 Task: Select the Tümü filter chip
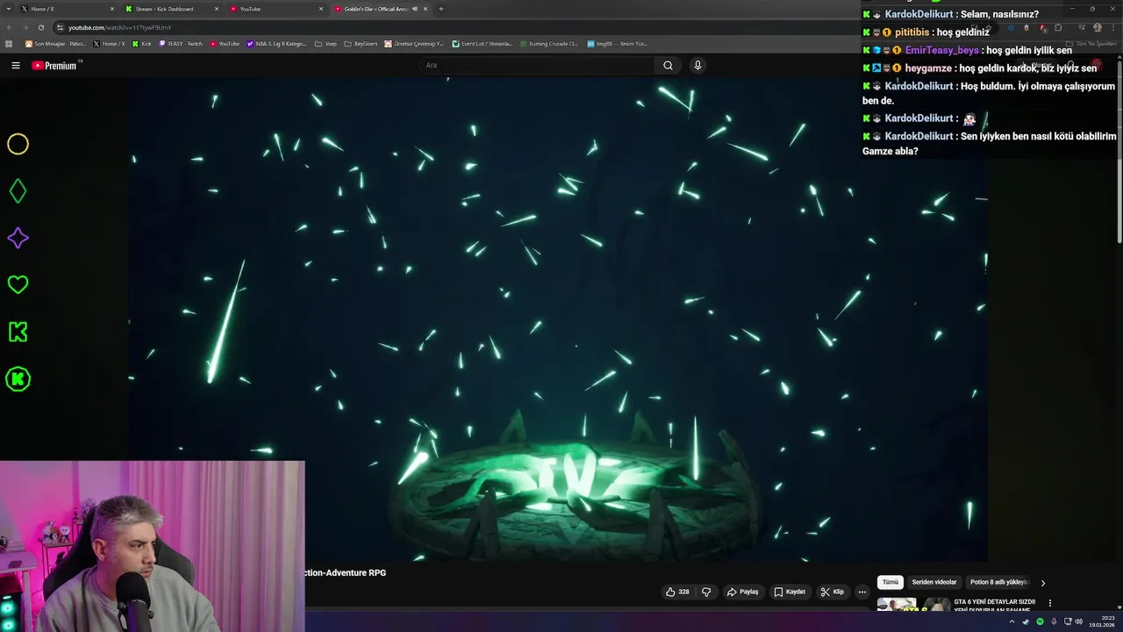point(891,582)
